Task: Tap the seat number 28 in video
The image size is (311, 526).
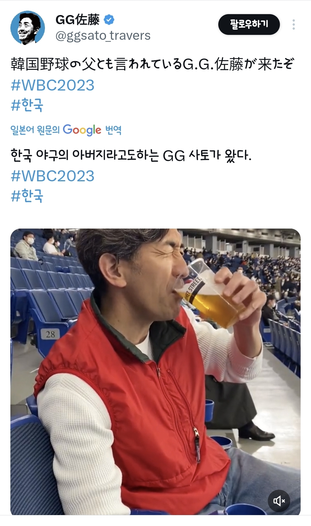Action: (50, 334)
